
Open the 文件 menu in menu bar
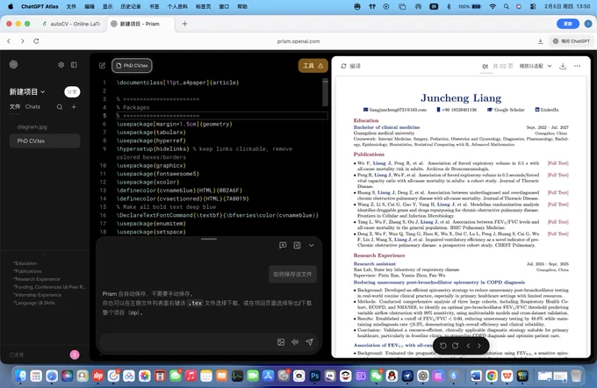(x=71, y=6)
